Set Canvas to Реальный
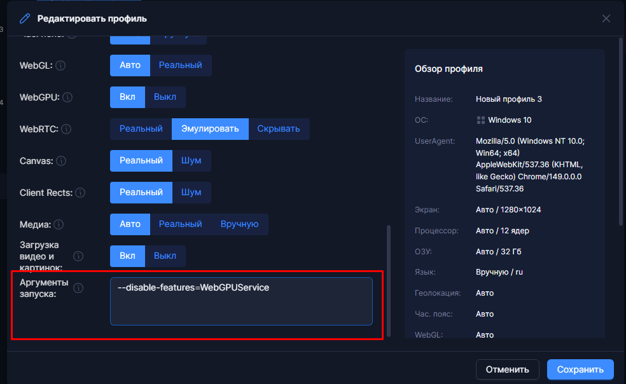 tap(141, 160)
